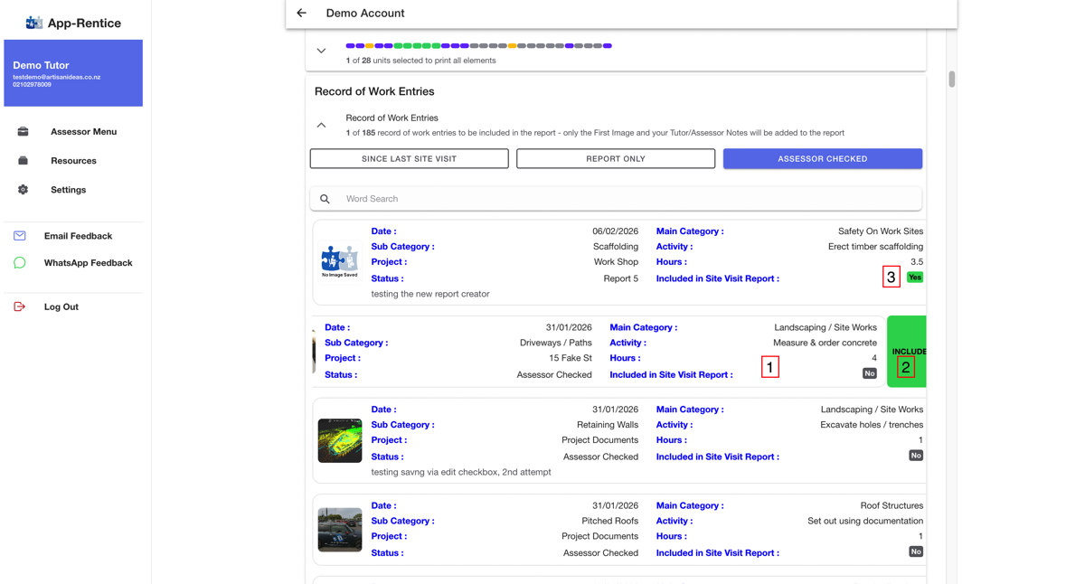Click the Resources briefcase icon
1085x584 pixels.
pyautogui.click(x=23, y=161)
